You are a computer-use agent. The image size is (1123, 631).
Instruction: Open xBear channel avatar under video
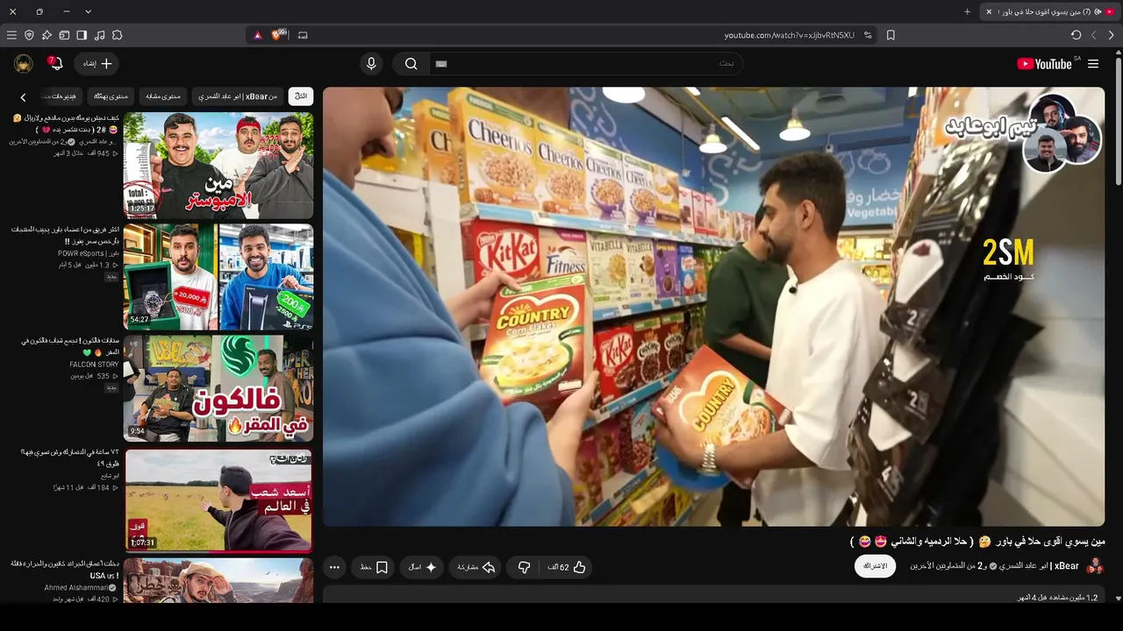pyautogui.click(x=1095, y=566)
